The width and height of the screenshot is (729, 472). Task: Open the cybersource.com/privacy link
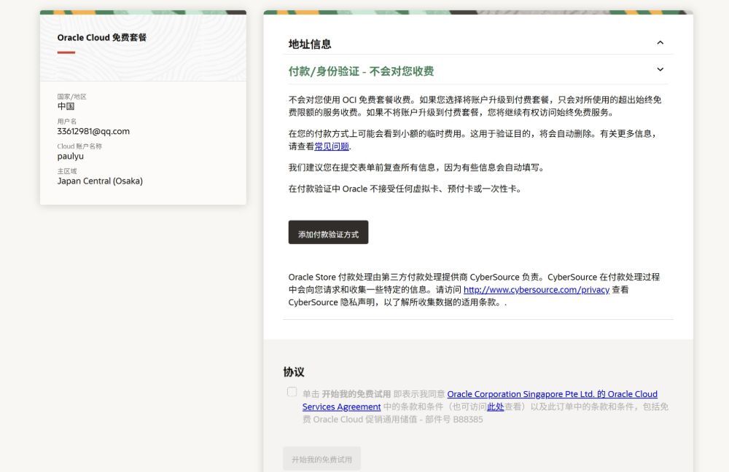536,290
